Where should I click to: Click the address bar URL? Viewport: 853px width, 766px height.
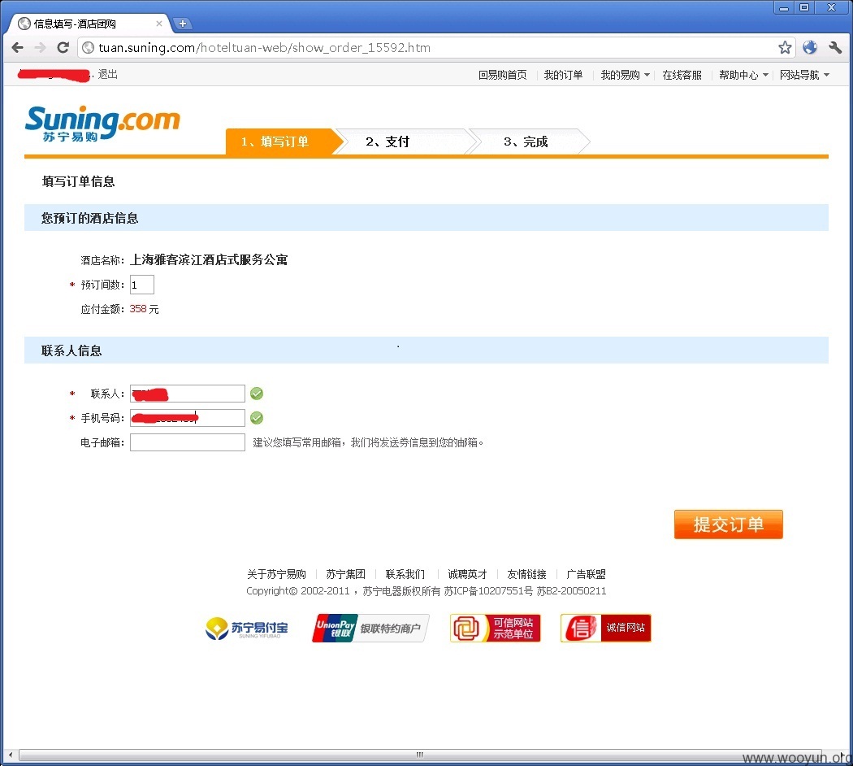tap(264, 48)
